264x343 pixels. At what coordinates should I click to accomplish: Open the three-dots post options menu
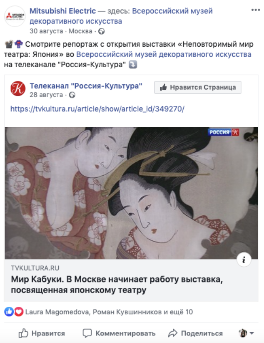(x=256, y=10)
